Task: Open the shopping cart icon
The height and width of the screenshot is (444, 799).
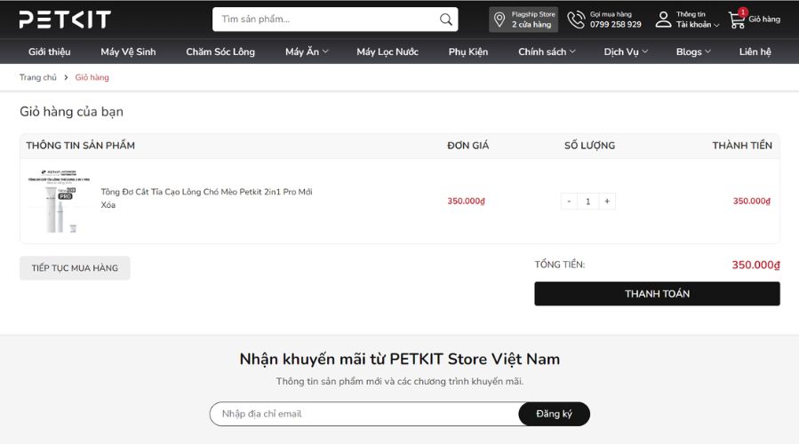Action: click(x=737, y=20)
